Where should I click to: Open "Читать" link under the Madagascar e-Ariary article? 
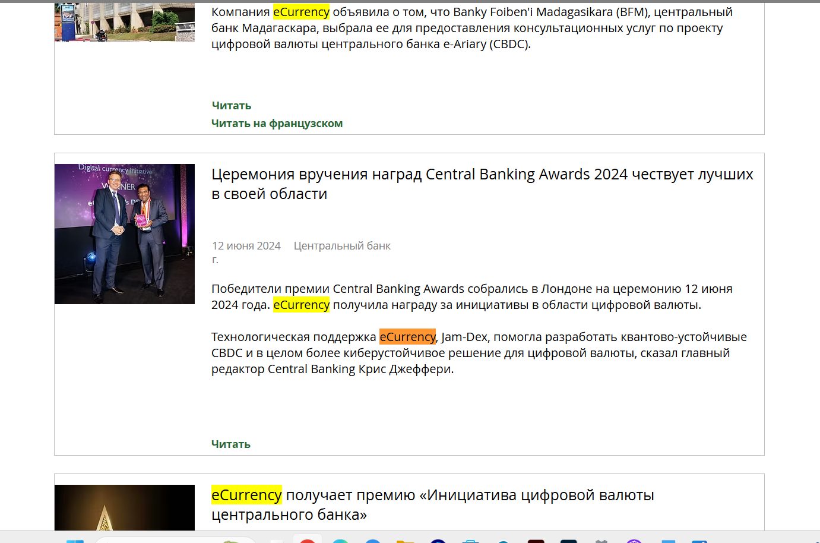tap(232, 106)
